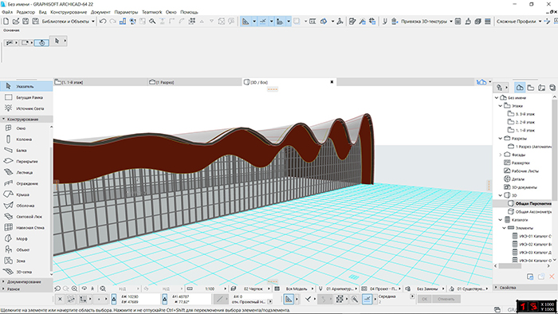The height and width of the screenshot is (314, 558).
Task: Collapse the Этажи node in navigator
Action: 501,106
